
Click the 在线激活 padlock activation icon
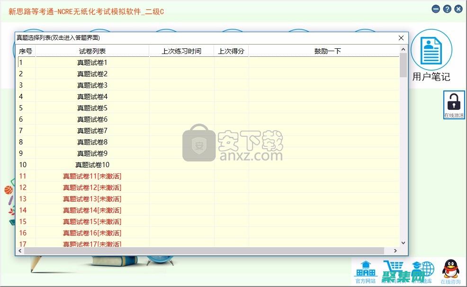tap(453, 103)
